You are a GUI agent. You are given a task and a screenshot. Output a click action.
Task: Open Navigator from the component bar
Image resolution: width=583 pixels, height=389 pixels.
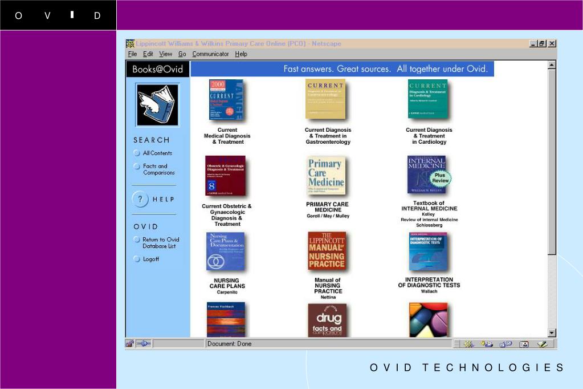(468, 344)
